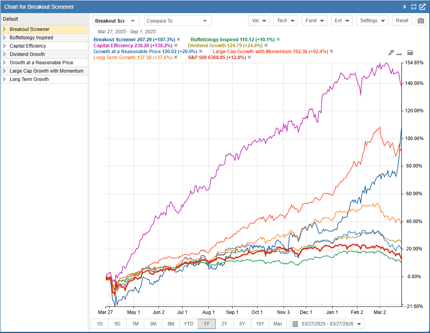Open the Val dropdown menu
The width and height of the screenshot is (430, 333).
point(259,21)
